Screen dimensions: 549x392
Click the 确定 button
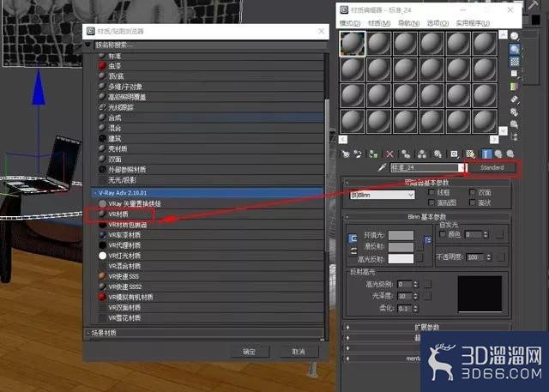pos(250,352)
